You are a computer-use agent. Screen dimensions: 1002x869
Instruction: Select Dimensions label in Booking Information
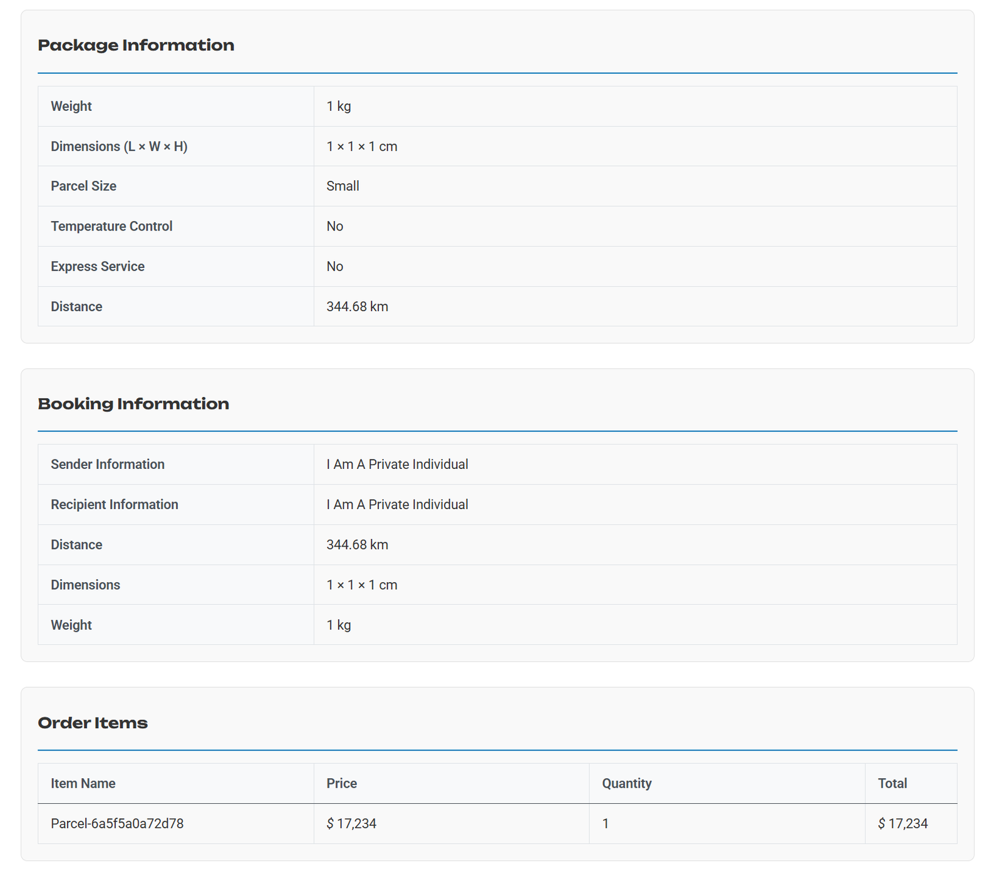(x=85, y=585)
